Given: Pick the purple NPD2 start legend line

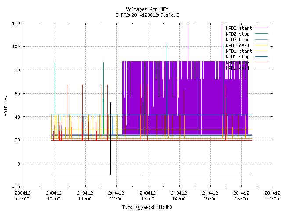Looking at the screenshot, I should (x=261, y=28).
